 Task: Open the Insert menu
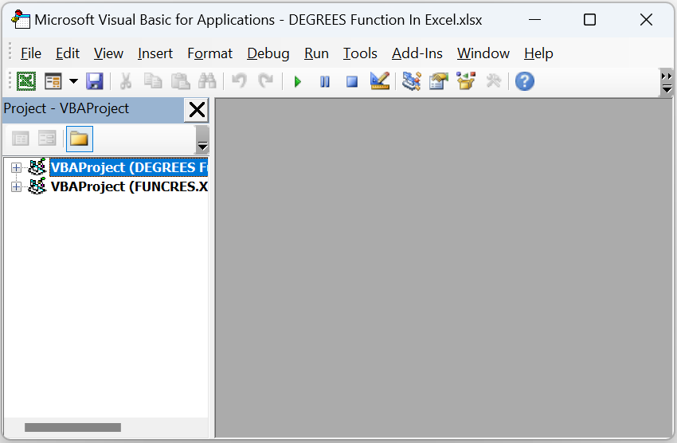[x=155, y=53]
